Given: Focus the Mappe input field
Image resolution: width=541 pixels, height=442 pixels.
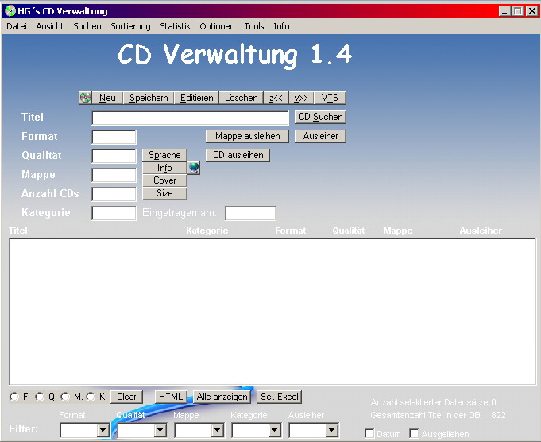Looking at the screenshot, I should [x=114, y=175].
